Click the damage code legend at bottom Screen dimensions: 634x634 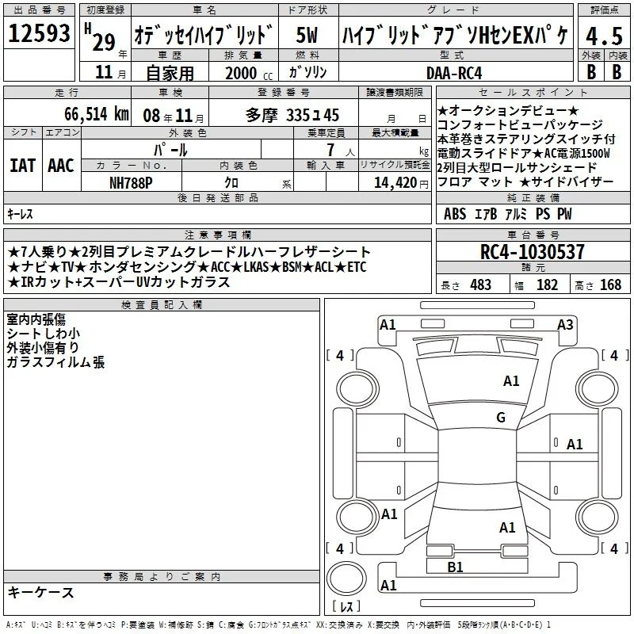278,625
